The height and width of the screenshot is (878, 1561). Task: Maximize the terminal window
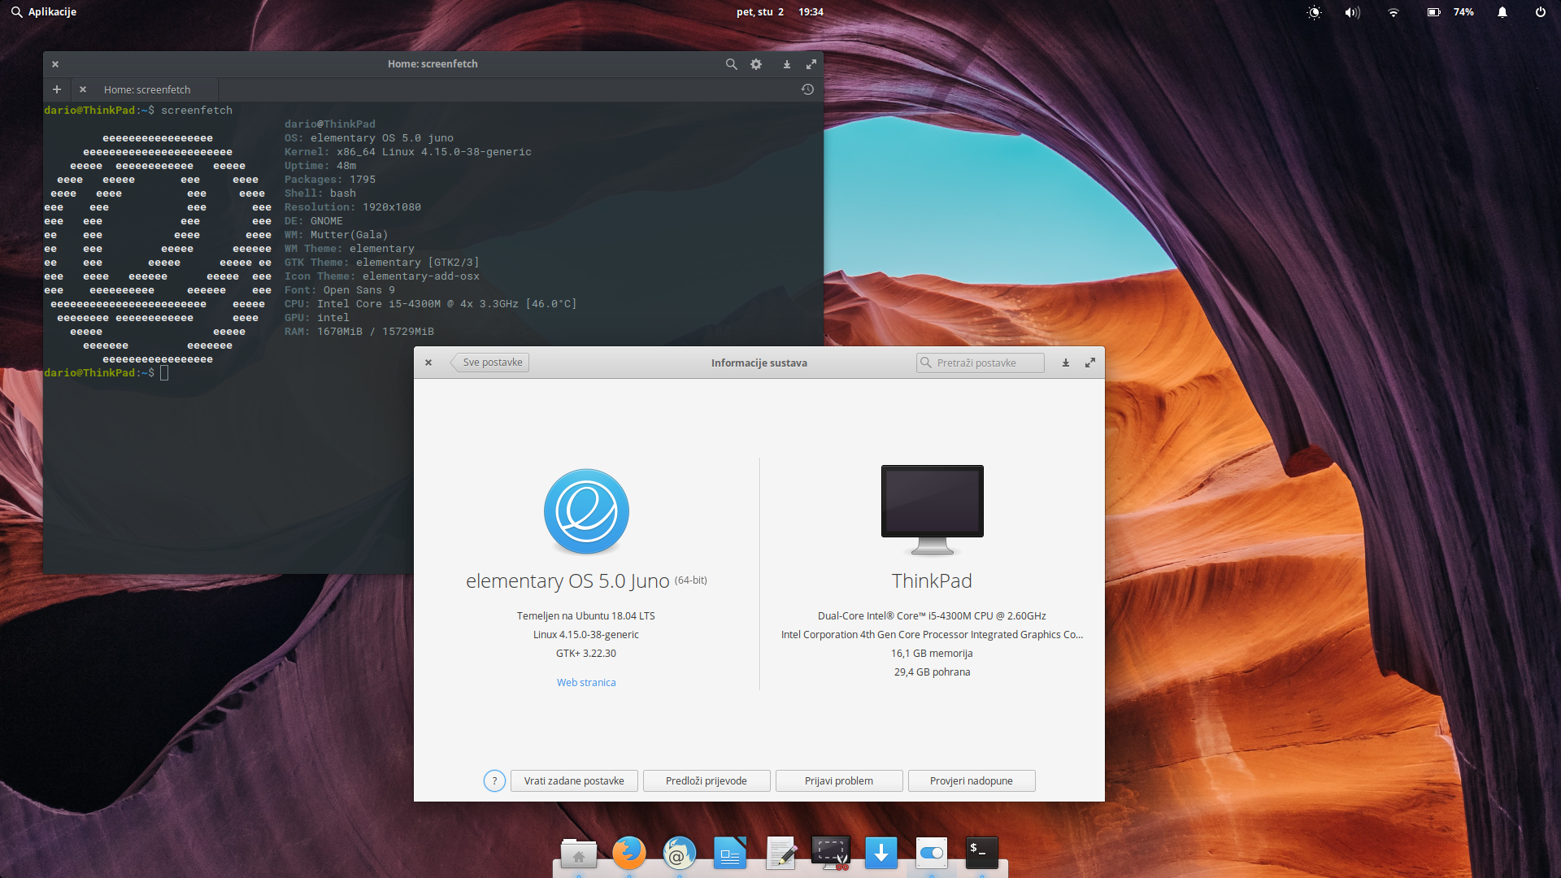(x=811, y=64)
